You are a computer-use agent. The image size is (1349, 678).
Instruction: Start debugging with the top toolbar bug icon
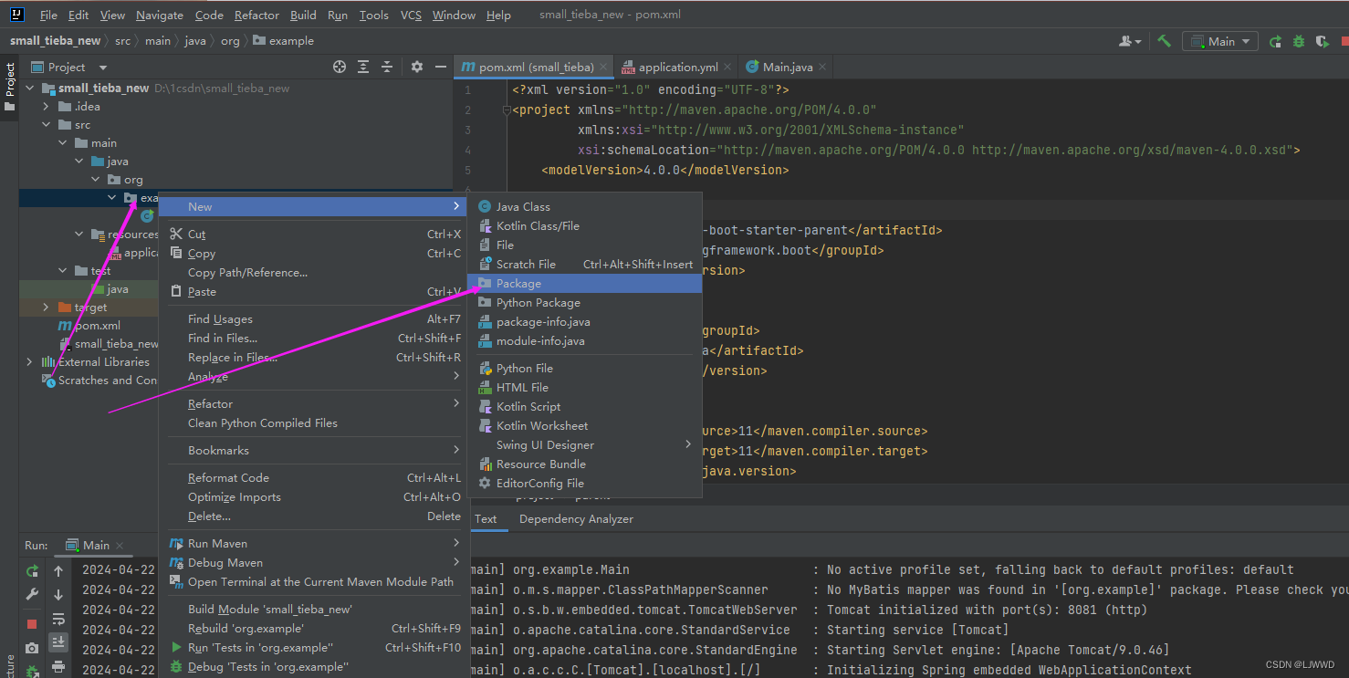coord(1299,41)
